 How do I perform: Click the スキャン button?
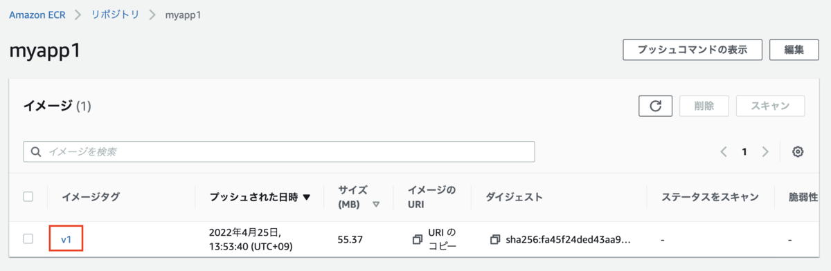pos(770,106)
